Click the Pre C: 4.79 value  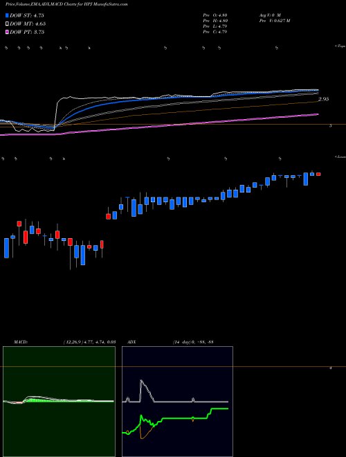[x=215, y=32]
